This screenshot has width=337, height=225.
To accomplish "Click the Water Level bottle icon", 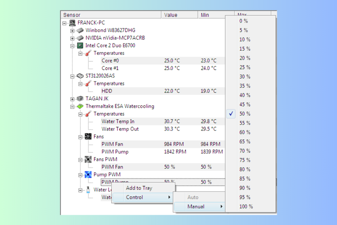I will (x=88, y=190).
